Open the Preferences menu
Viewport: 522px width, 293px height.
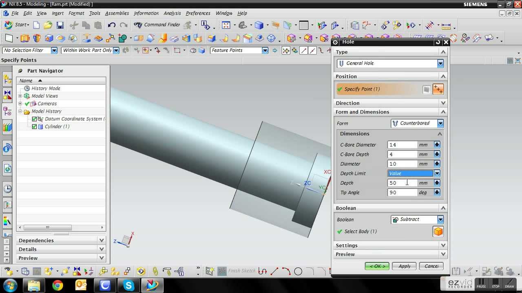(x=198, y=13)
